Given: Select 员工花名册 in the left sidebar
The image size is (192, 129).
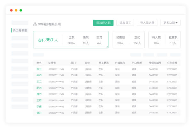Looking at the screenshot, I should (20, 30).
